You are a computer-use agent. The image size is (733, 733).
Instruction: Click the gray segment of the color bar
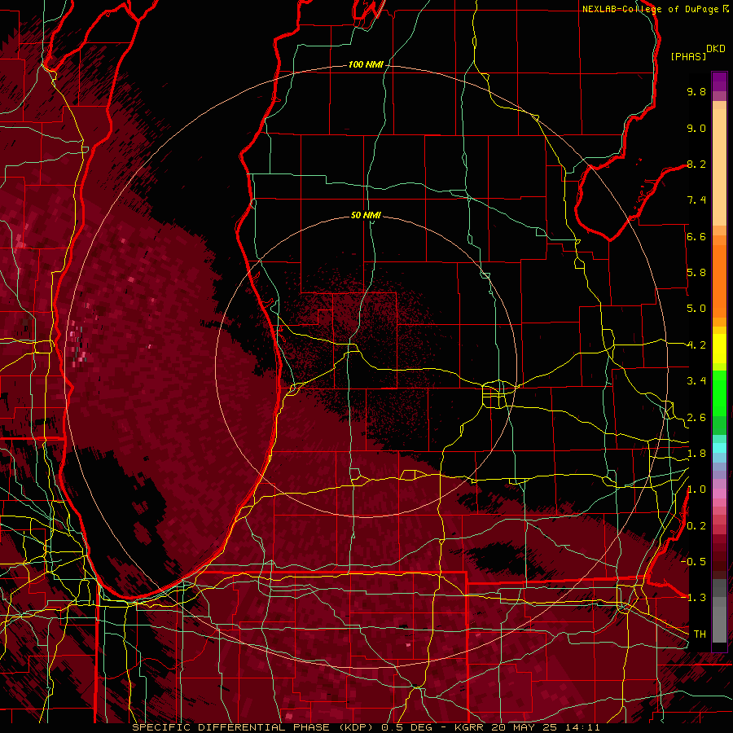coord(719,610)
